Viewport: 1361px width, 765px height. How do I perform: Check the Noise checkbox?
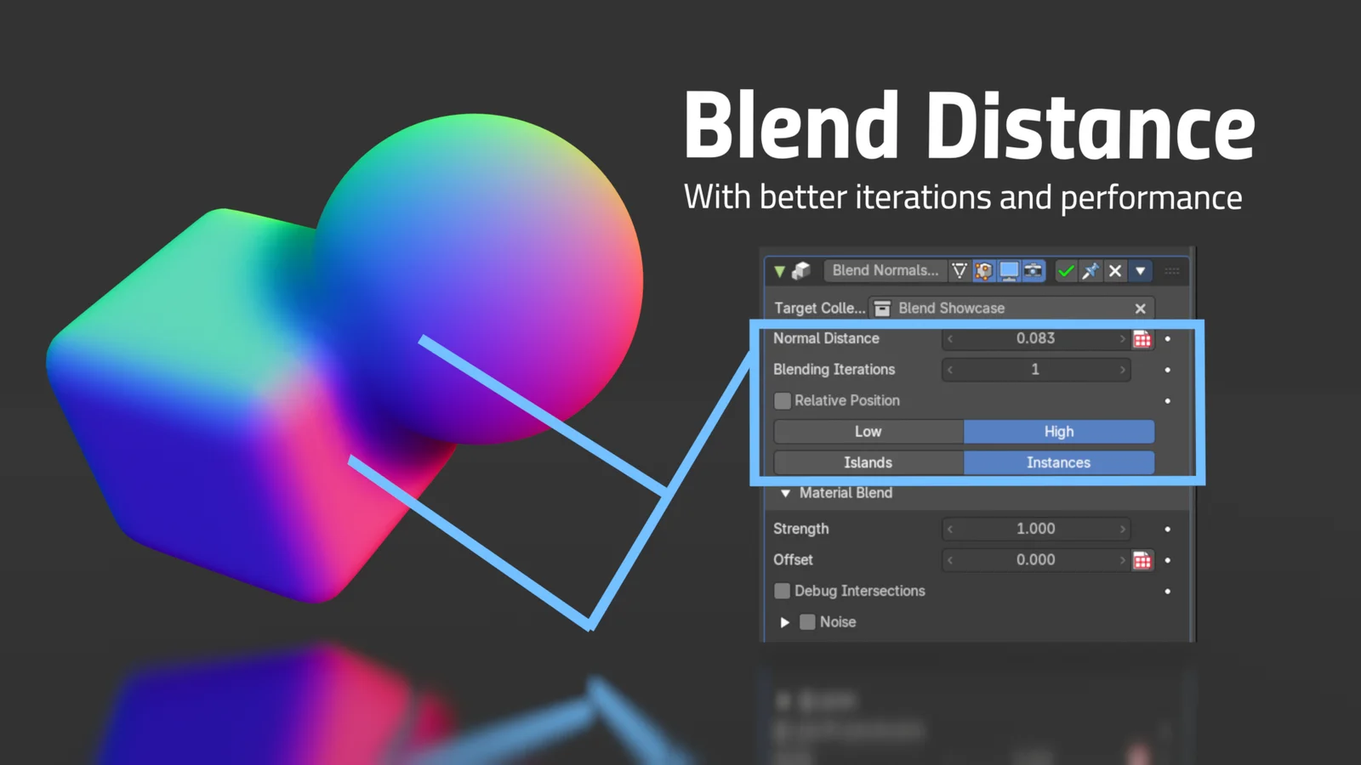click(806, 621)
